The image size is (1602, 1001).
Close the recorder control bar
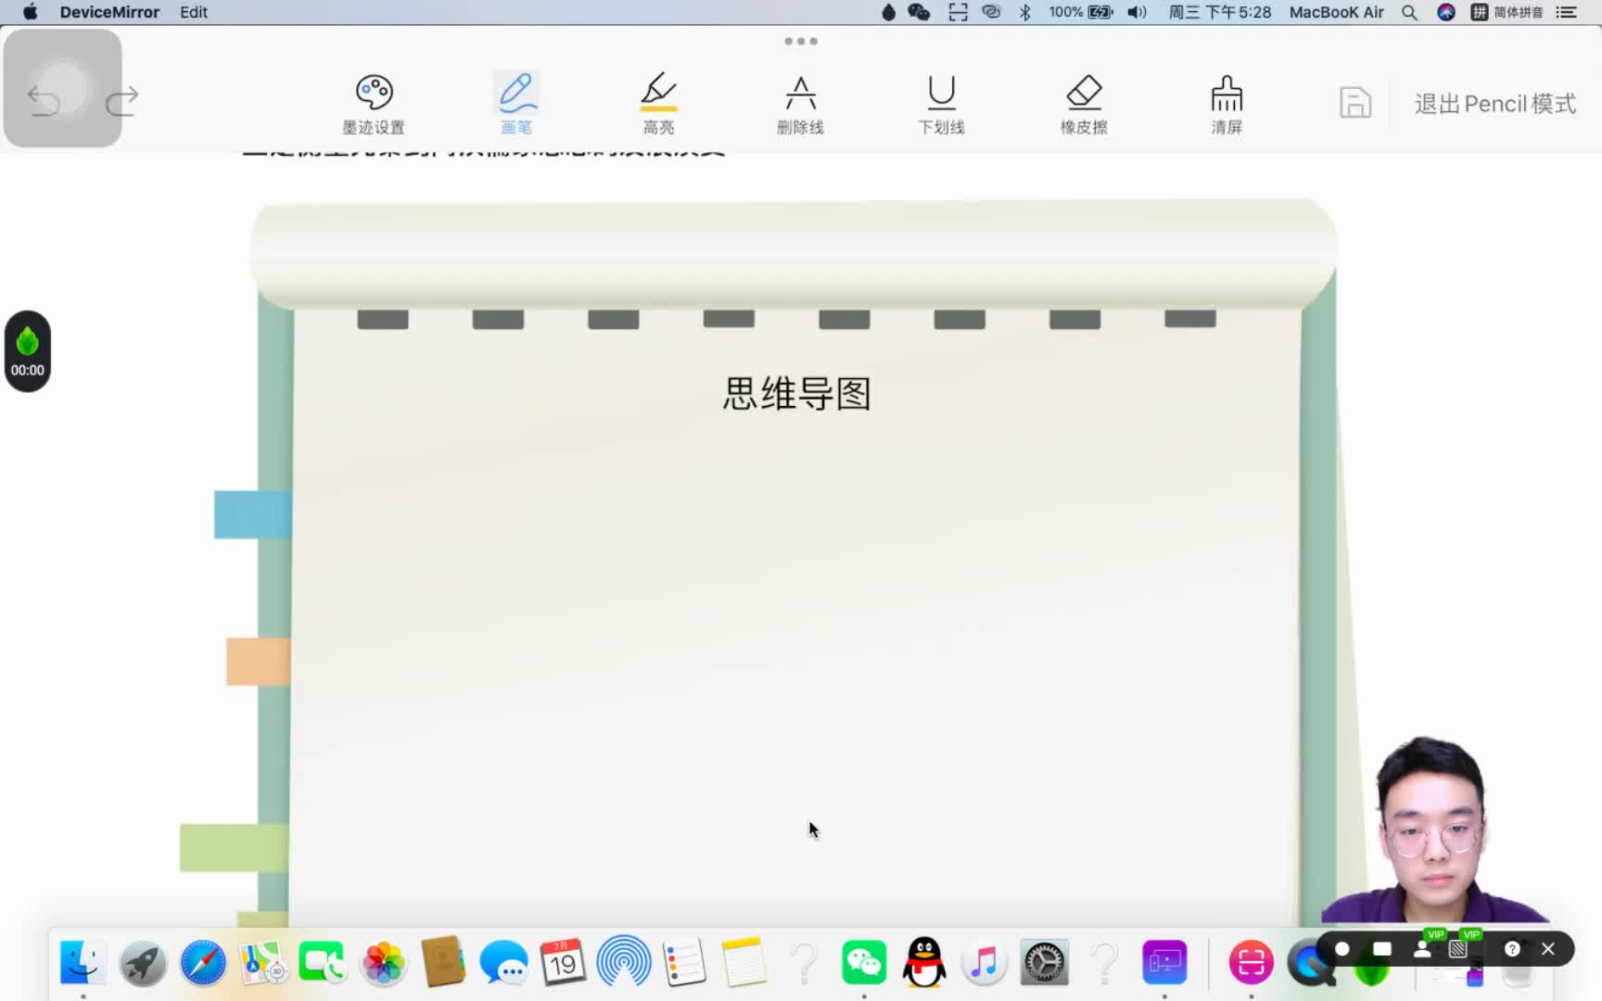1548,948
